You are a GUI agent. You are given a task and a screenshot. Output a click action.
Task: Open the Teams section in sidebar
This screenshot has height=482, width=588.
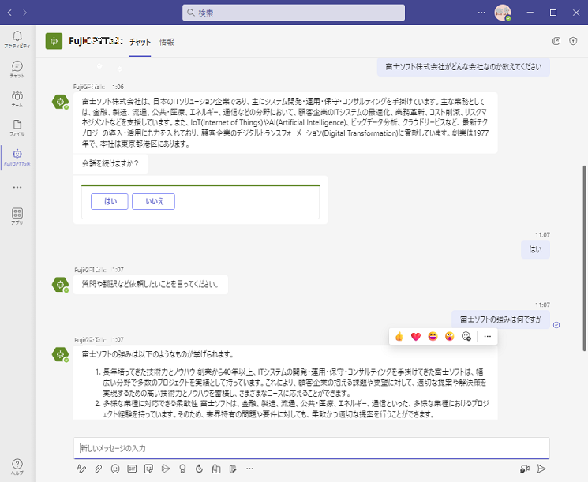(17, 99)
